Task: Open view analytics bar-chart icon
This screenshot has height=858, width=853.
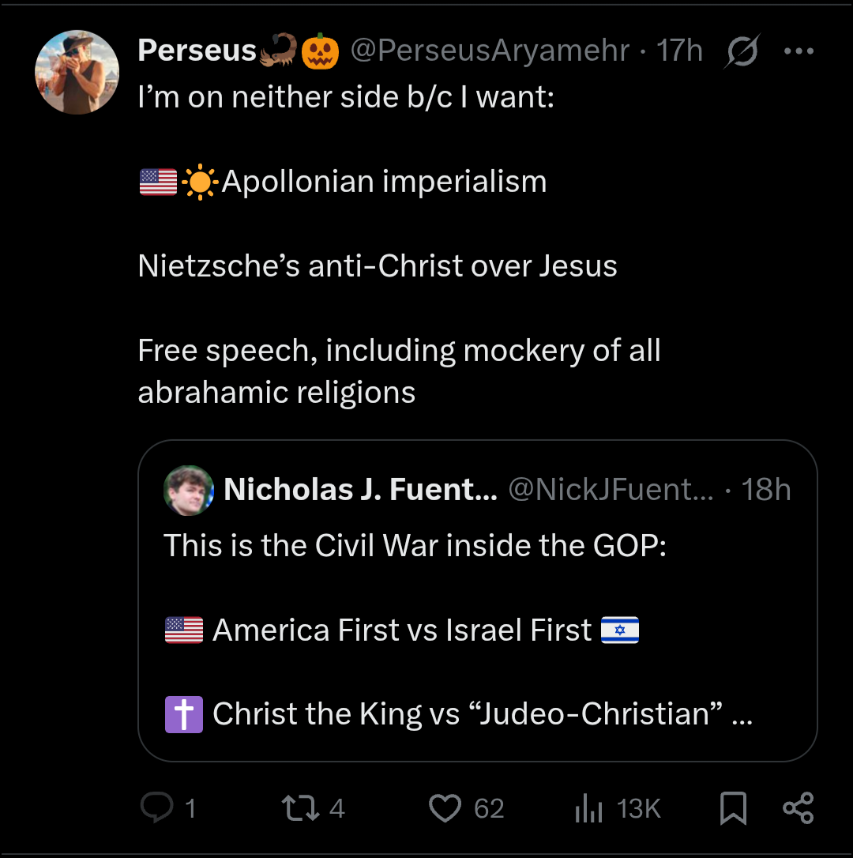Action: (x=588, y=808)
